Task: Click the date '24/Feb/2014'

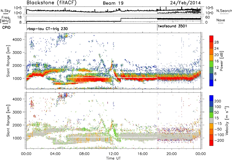Action: pos(185,3)
